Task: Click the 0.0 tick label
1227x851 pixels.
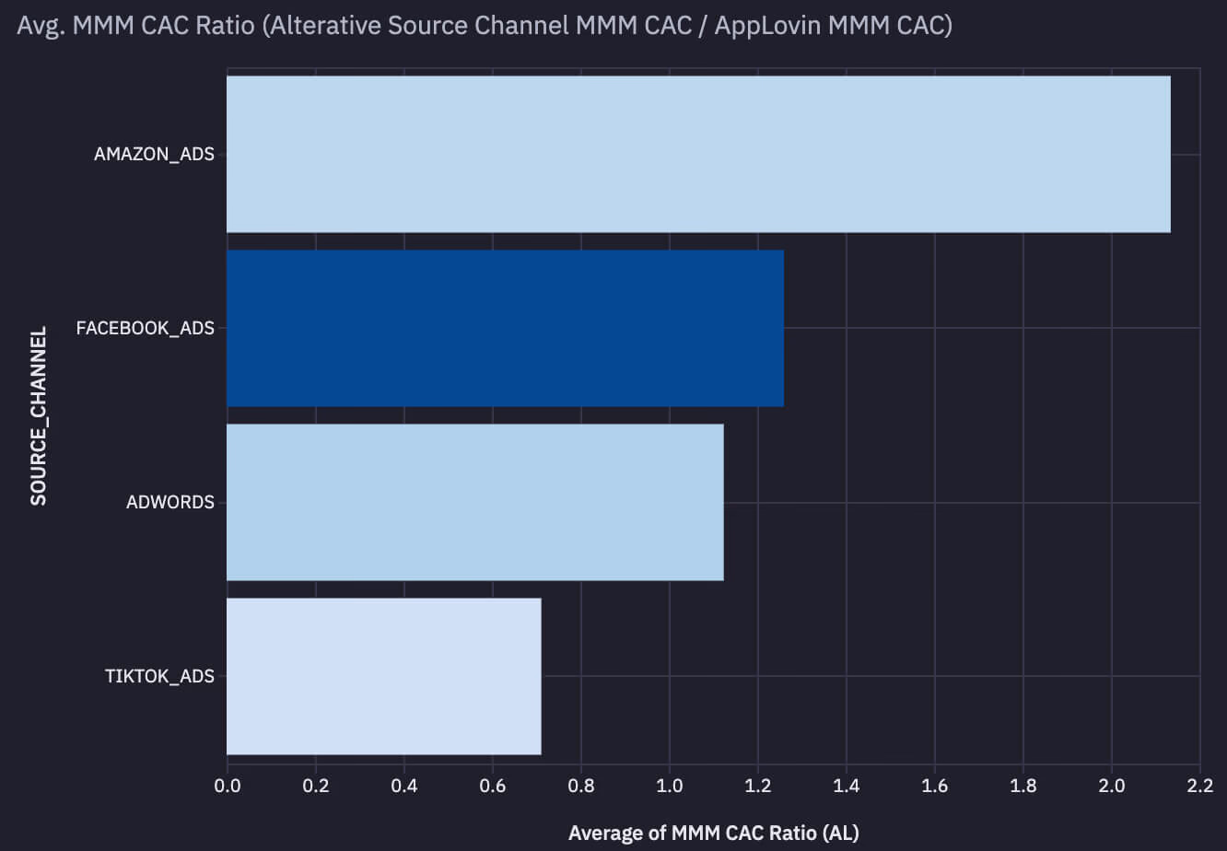Action: [228, 785]
